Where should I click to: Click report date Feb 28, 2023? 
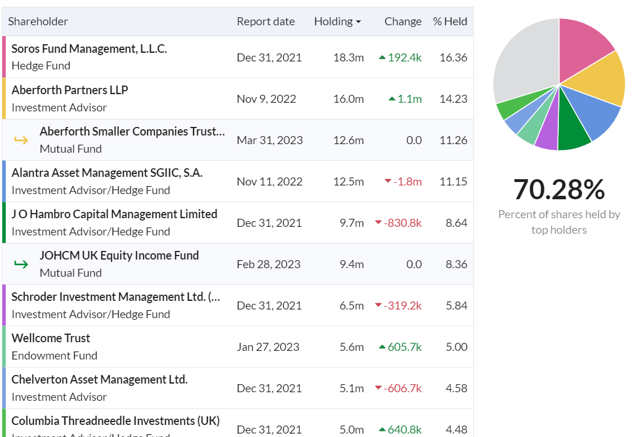click(x=268, y=264)
